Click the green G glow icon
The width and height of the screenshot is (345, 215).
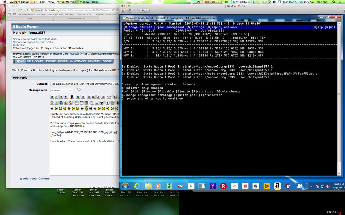coord(78,97)
